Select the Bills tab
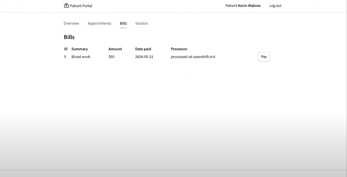The width and height of the screenshot is (347, 177). [123, 23]
